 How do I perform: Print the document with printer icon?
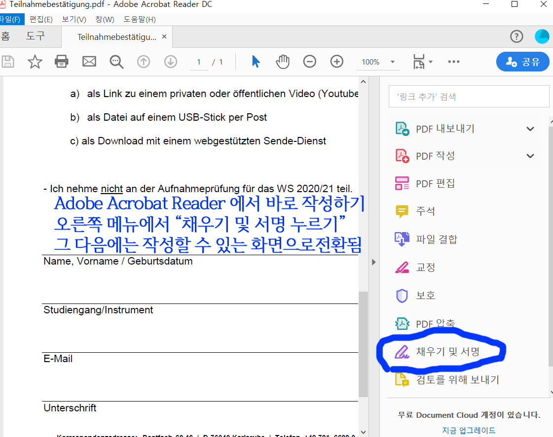(x=61, y=62)
